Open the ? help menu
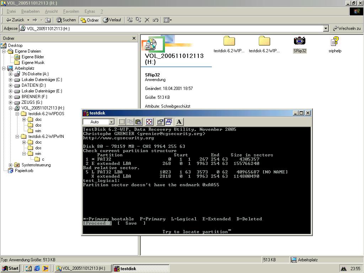 pos(102,11)
